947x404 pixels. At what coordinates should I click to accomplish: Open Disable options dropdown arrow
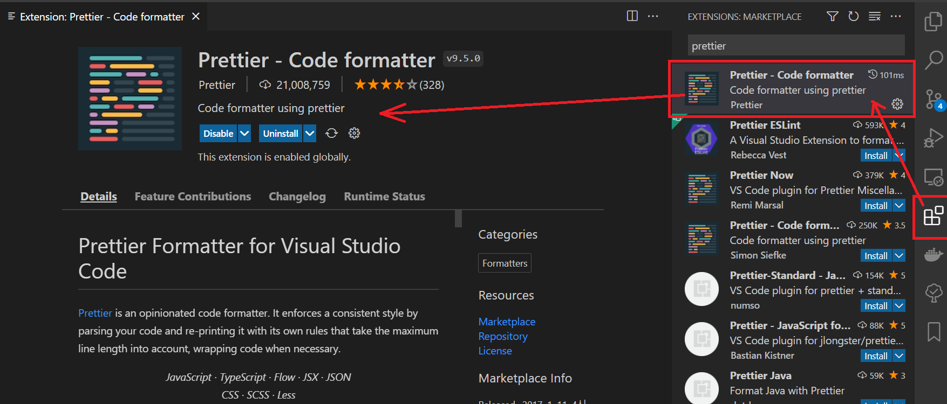[x=244, y=133]
